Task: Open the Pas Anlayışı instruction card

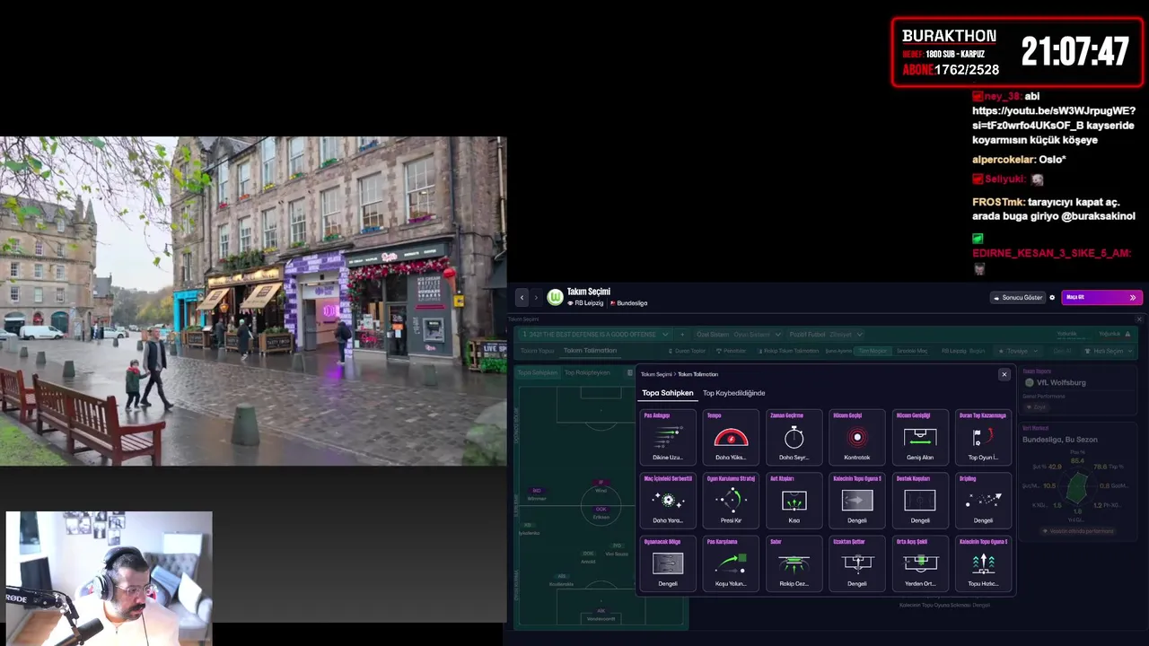Action: tap(668, 437)
